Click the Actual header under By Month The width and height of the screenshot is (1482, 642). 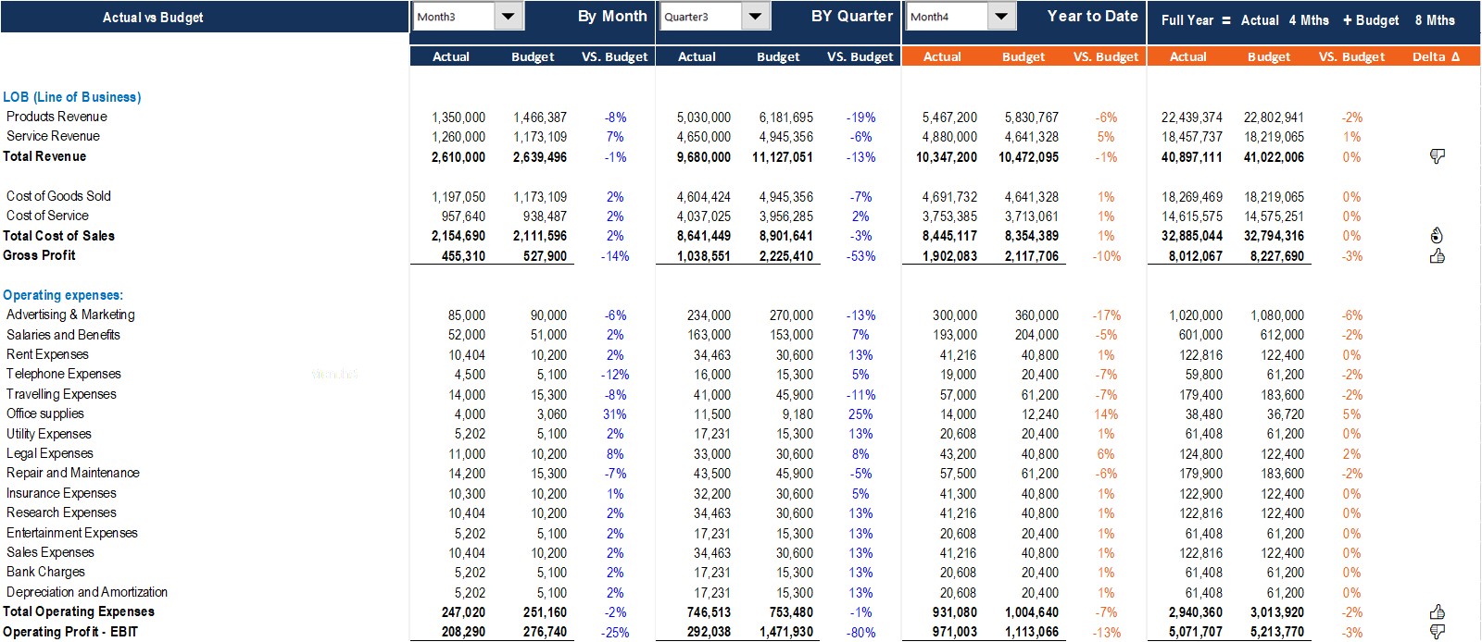[x=451, y=56]
